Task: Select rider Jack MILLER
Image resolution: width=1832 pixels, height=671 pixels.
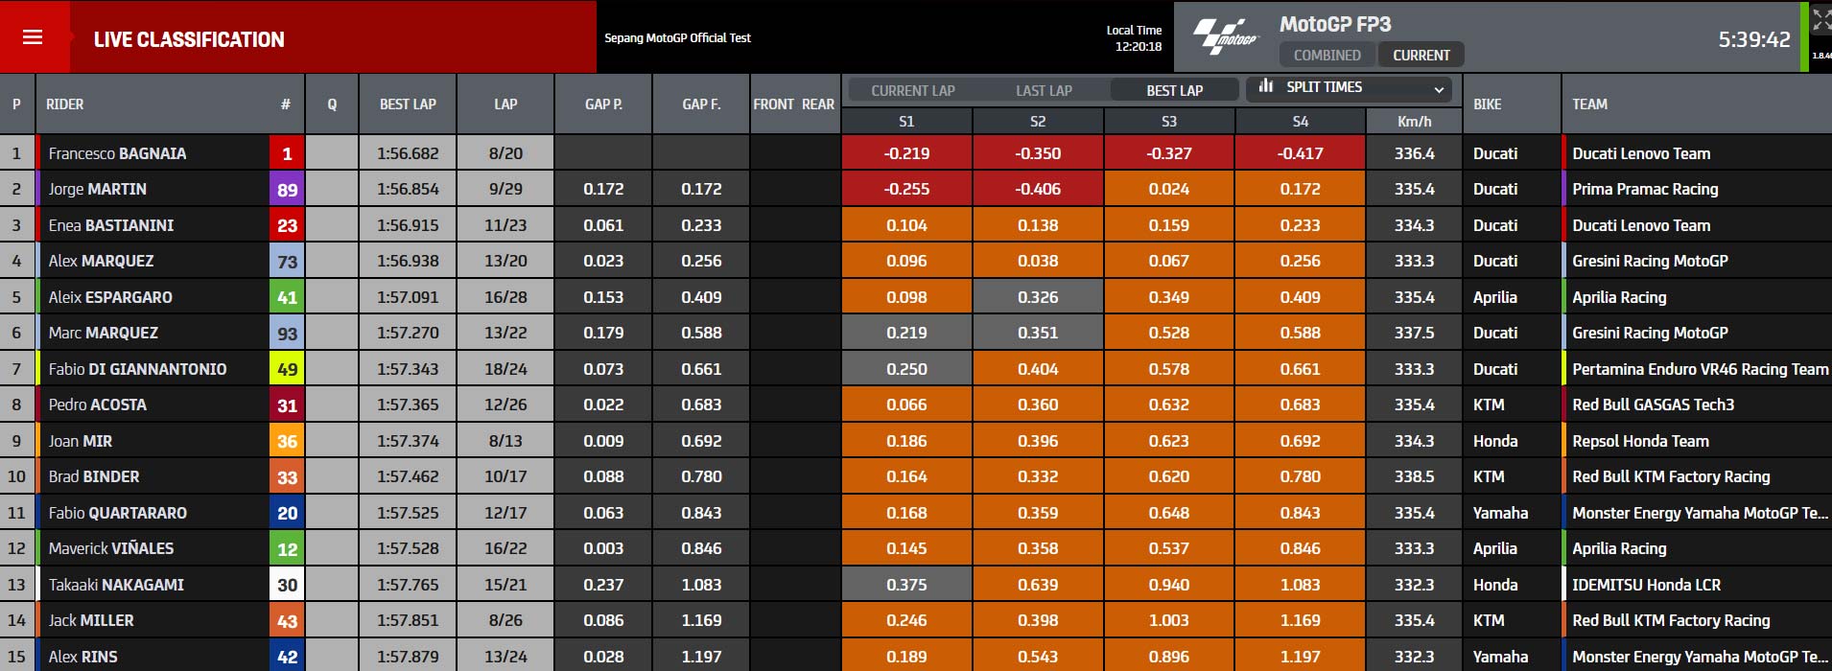Action: [90, 620]
